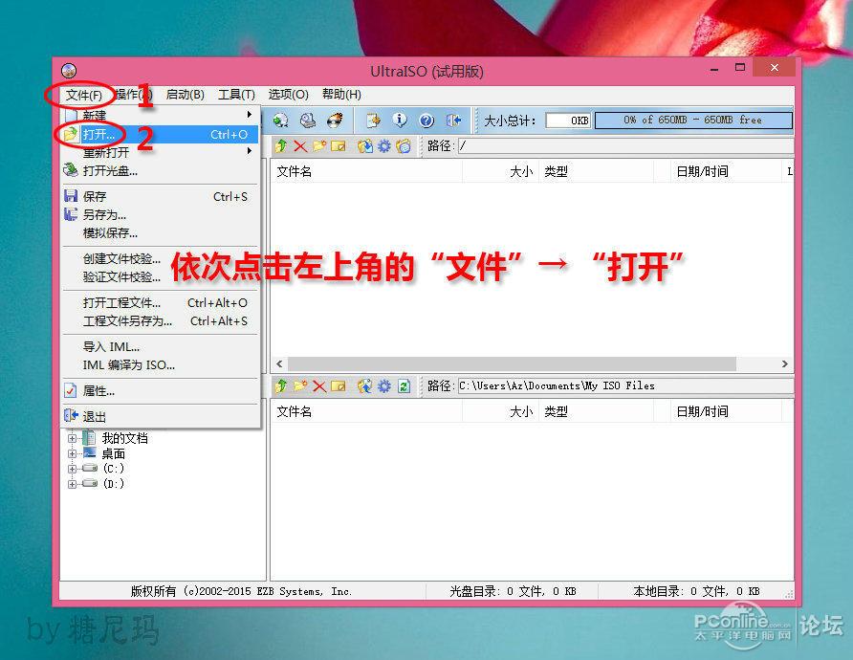The image size is (853, 660).
Task: Open the 启动(B) menu
Action: 184,94
